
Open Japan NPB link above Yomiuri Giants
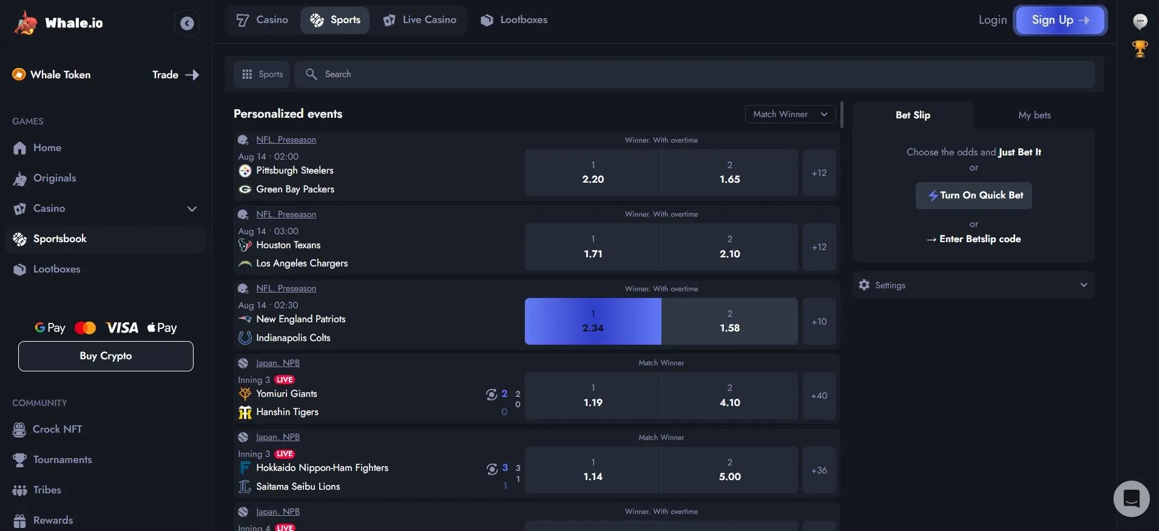point(278,363)
